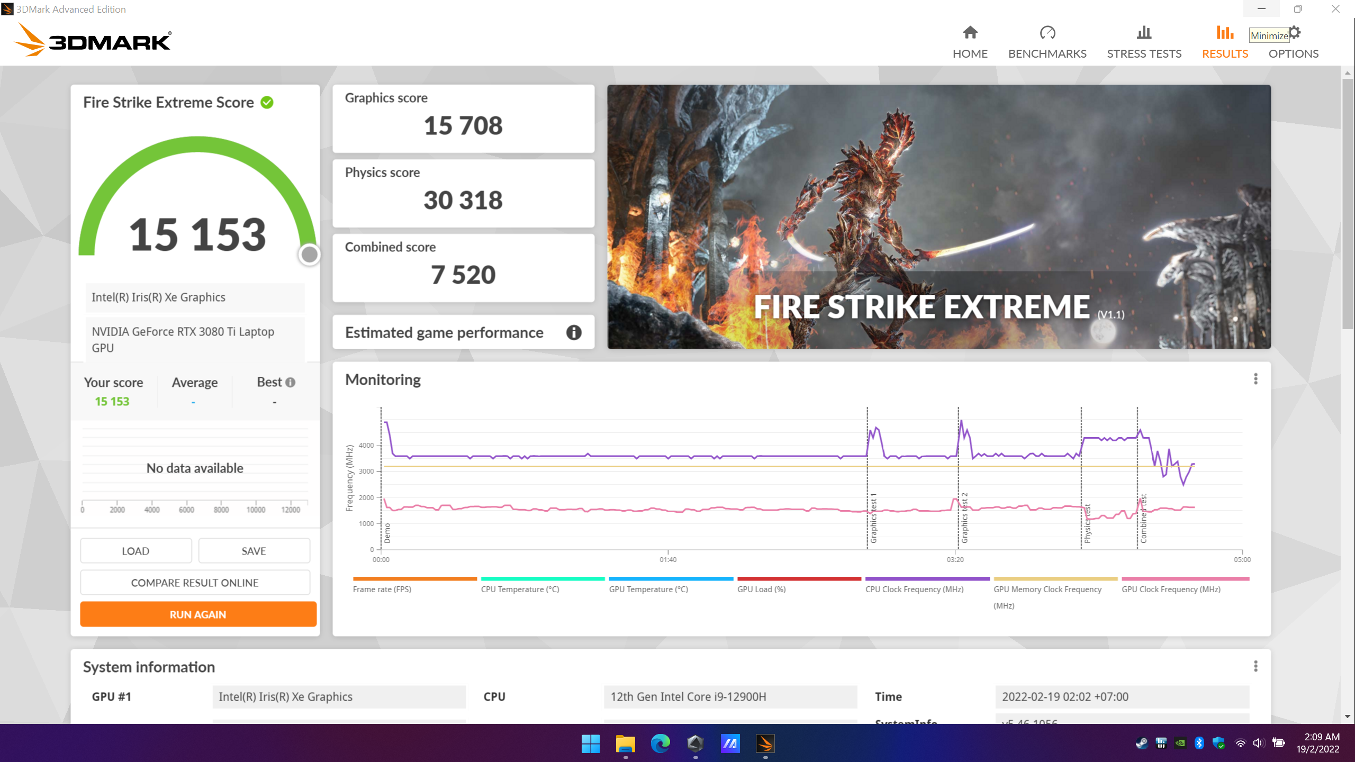Click the 3DMark logo
This screenshot has height=762, width=1355.
coord(93,40)
